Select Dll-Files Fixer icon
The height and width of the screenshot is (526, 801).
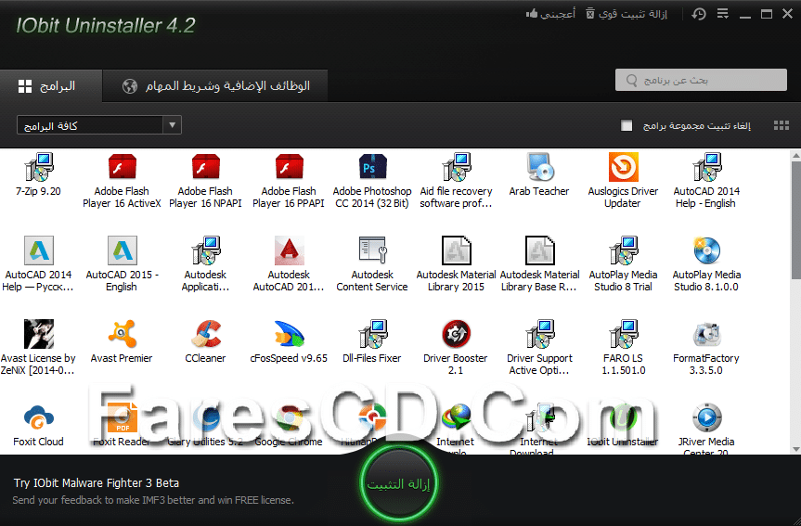372,334
